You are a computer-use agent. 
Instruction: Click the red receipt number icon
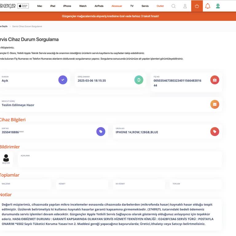click(214, 80)
